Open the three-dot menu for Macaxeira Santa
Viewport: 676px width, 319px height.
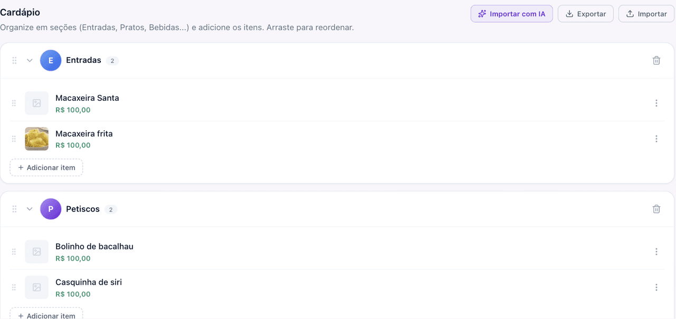coord(656,103)
